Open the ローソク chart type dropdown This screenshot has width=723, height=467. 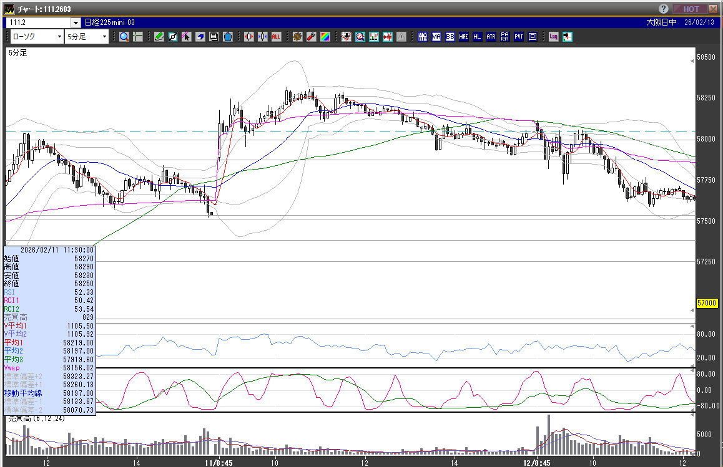click(59, 37)
